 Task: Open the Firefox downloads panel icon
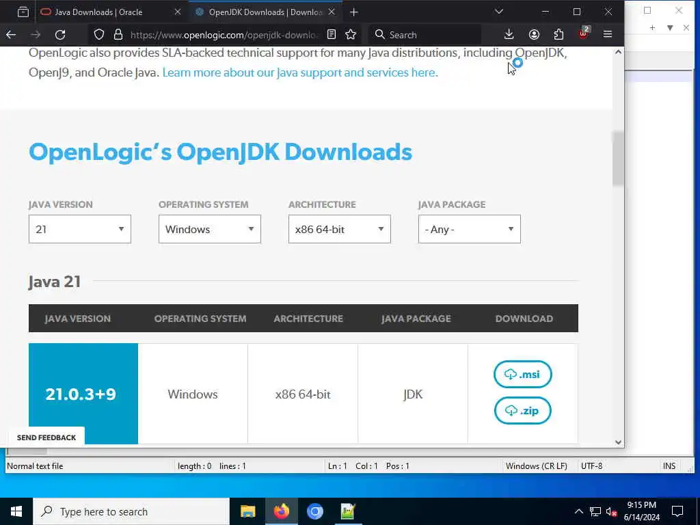(x=509, y=34)
